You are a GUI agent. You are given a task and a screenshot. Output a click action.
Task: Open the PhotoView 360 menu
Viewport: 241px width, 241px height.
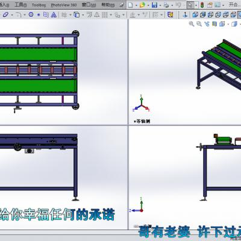[64, 5]
